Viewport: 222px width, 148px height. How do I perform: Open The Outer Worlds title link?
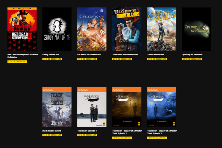coord(156,55)
